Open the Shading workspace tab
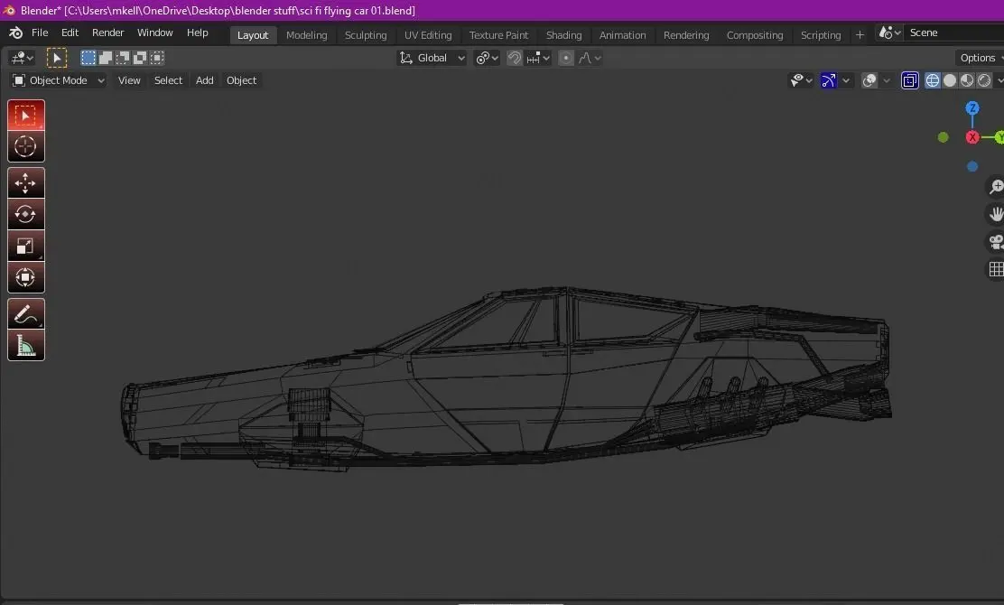 (563, 35)
